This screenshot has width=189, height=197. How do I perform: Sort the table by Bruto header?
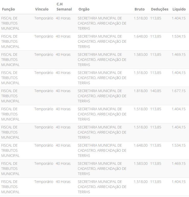pyautogui.click(x=139, y=9)
